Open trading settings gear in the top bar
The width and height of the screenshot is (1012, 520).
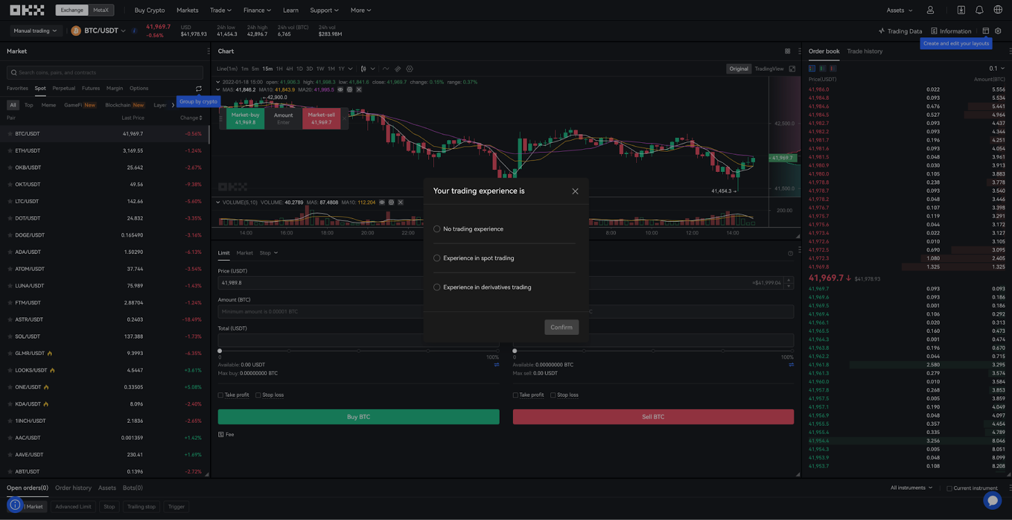click(x=998, y=31)
